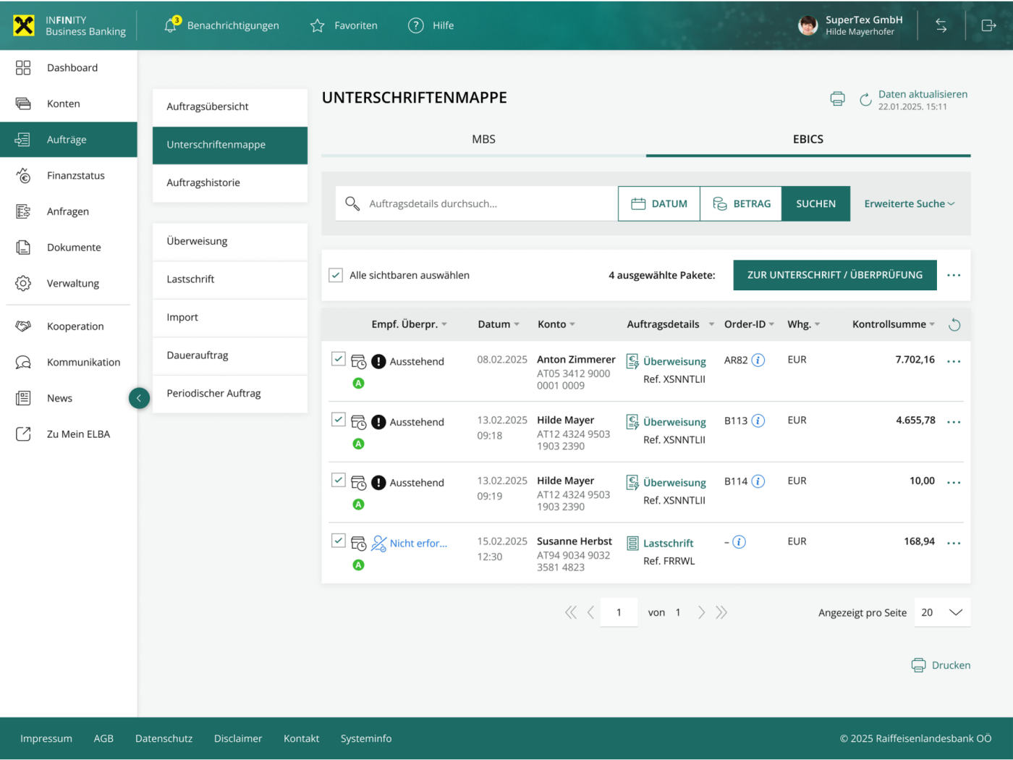Uncheck the Anton Zimmerer order row
The height and width of the screenshot is (760, 1013).
point(338,358)
